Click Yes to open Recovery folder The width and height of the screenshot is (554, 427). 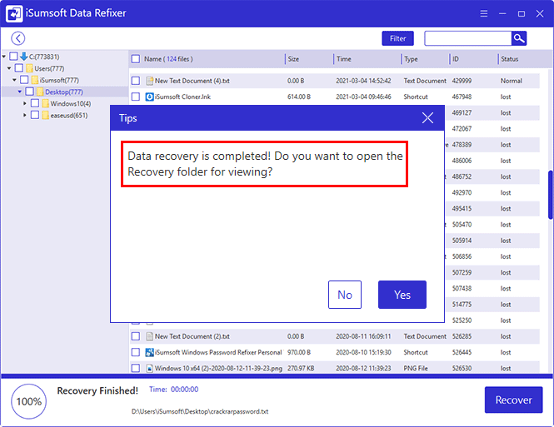pyautogui.click(x=402, y=295)
